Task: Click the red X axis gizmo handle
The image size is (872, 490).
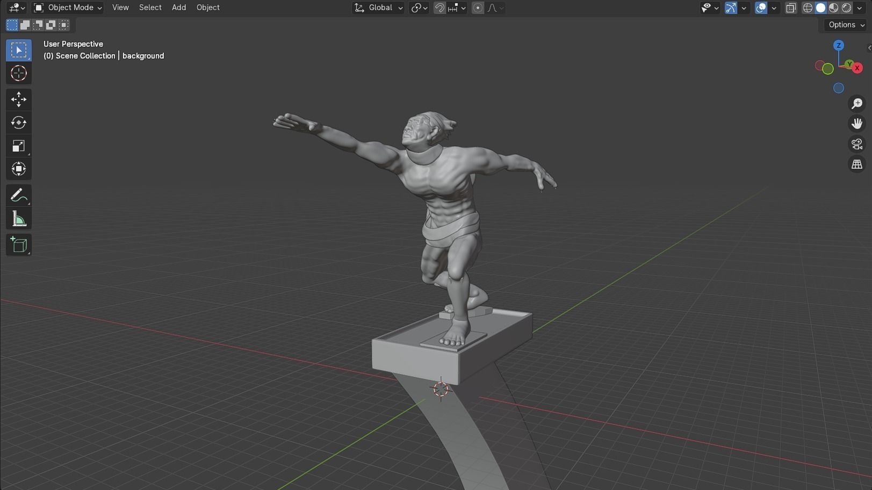Action: [x=857, y=68]
